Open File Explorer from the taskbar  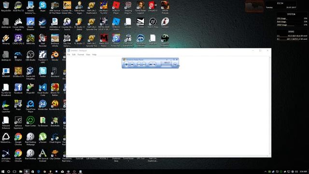pyautogui.click(x=20, y=172)
